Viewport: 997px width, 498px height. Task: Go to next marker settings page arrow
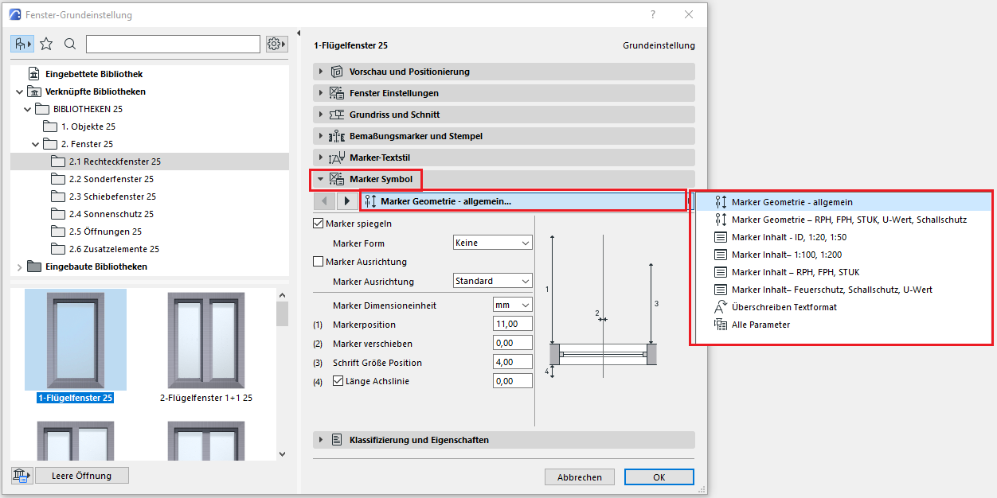346,201
